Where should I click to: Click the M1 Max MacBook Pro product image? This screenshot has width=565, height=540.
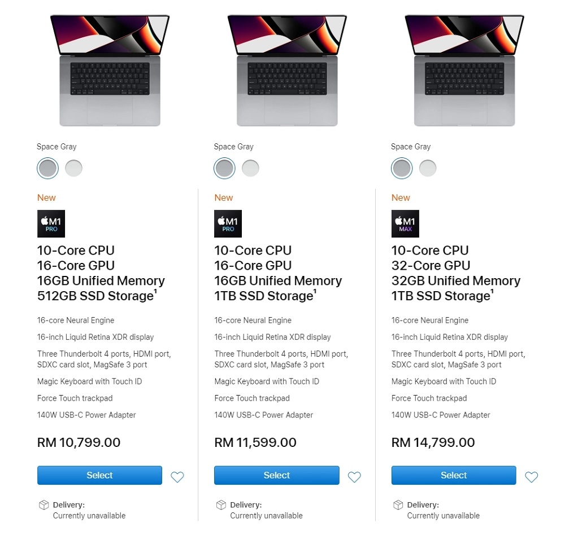pyautogui.click(x=464, y=71)
